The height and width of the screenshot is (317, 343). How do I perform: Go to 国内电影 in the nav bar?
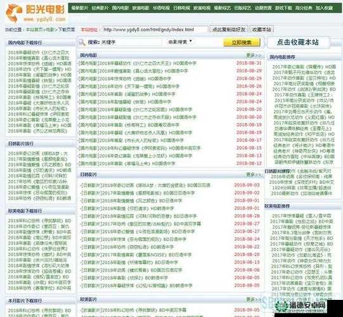[120, 8]
